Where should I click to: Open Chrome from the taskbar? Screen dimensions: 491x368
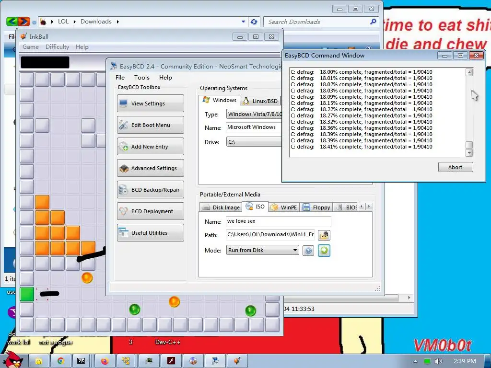(x=60, y=361)
